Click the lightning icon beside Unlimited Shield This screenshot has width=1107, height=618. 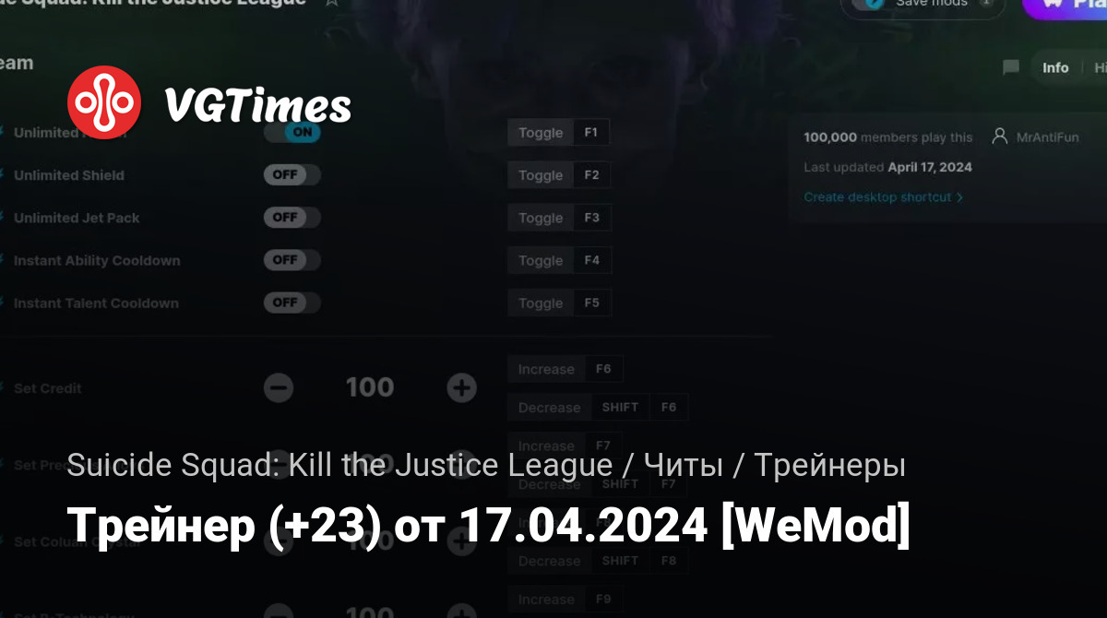click(3, 175)
